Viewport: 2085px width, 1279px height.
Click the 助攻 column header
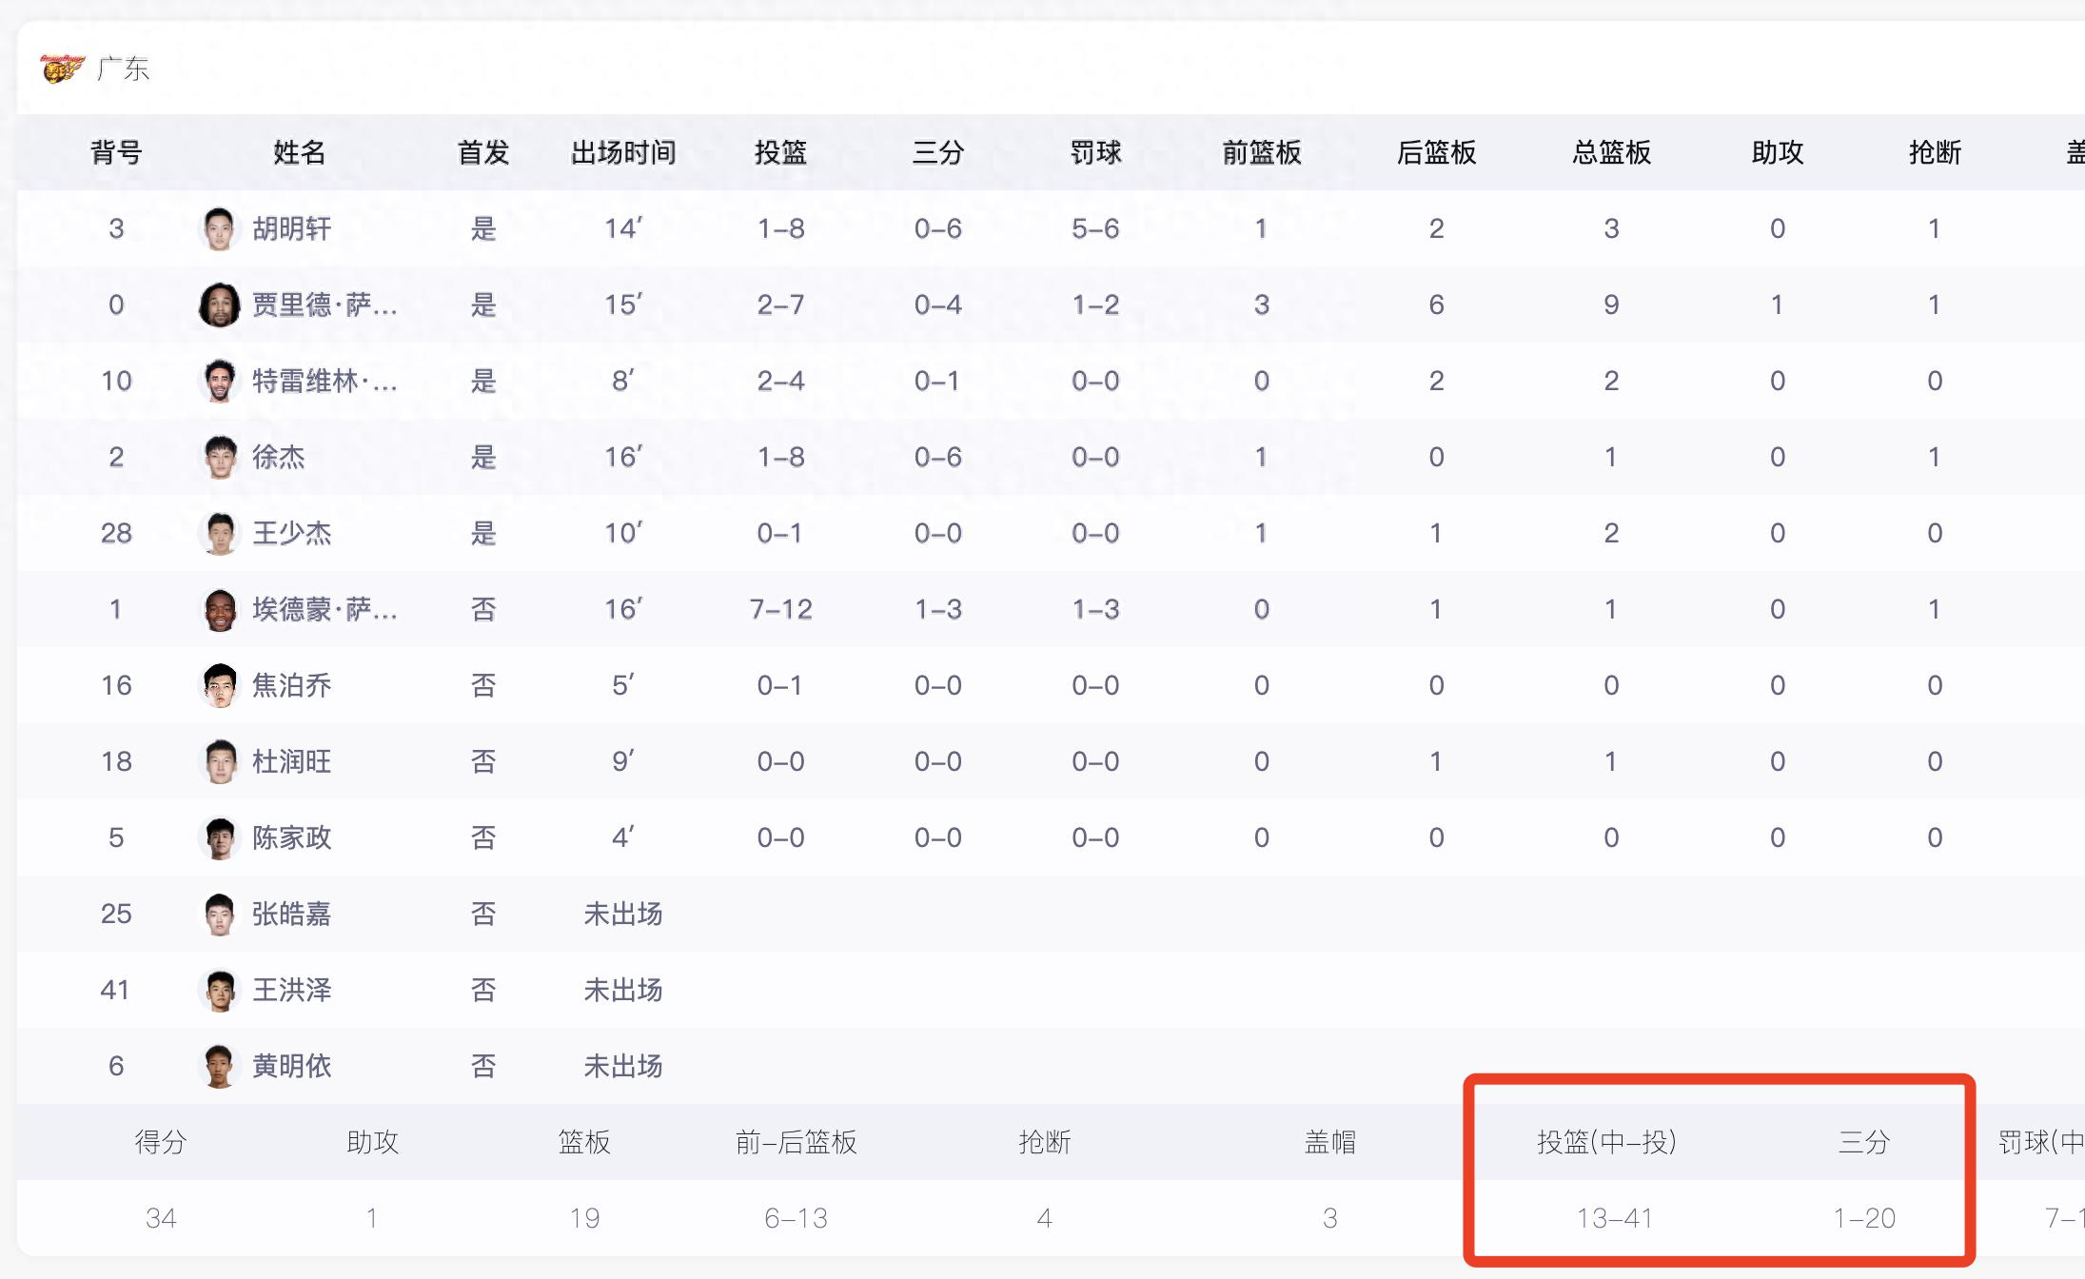coord(1777,152)
